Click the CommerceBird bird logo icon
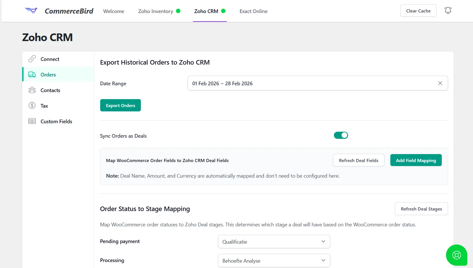The width and height of the screenshot is (473, 268). click(x=31, y=11)
